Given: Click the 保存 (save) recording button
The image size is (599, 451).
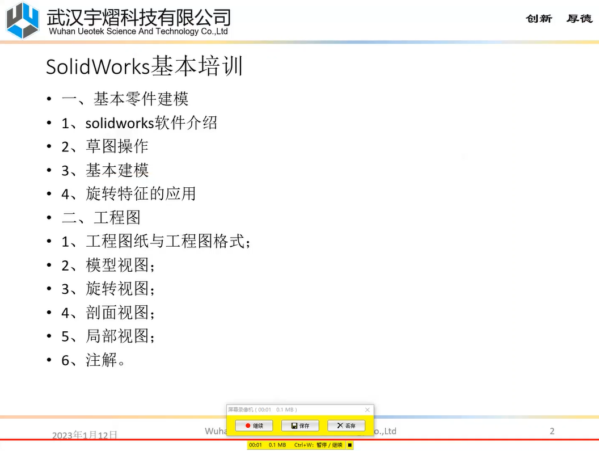Looking at the screenshot, I should [300, 425].
